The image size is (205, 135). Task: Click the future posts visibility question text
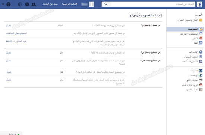(109, 25)
